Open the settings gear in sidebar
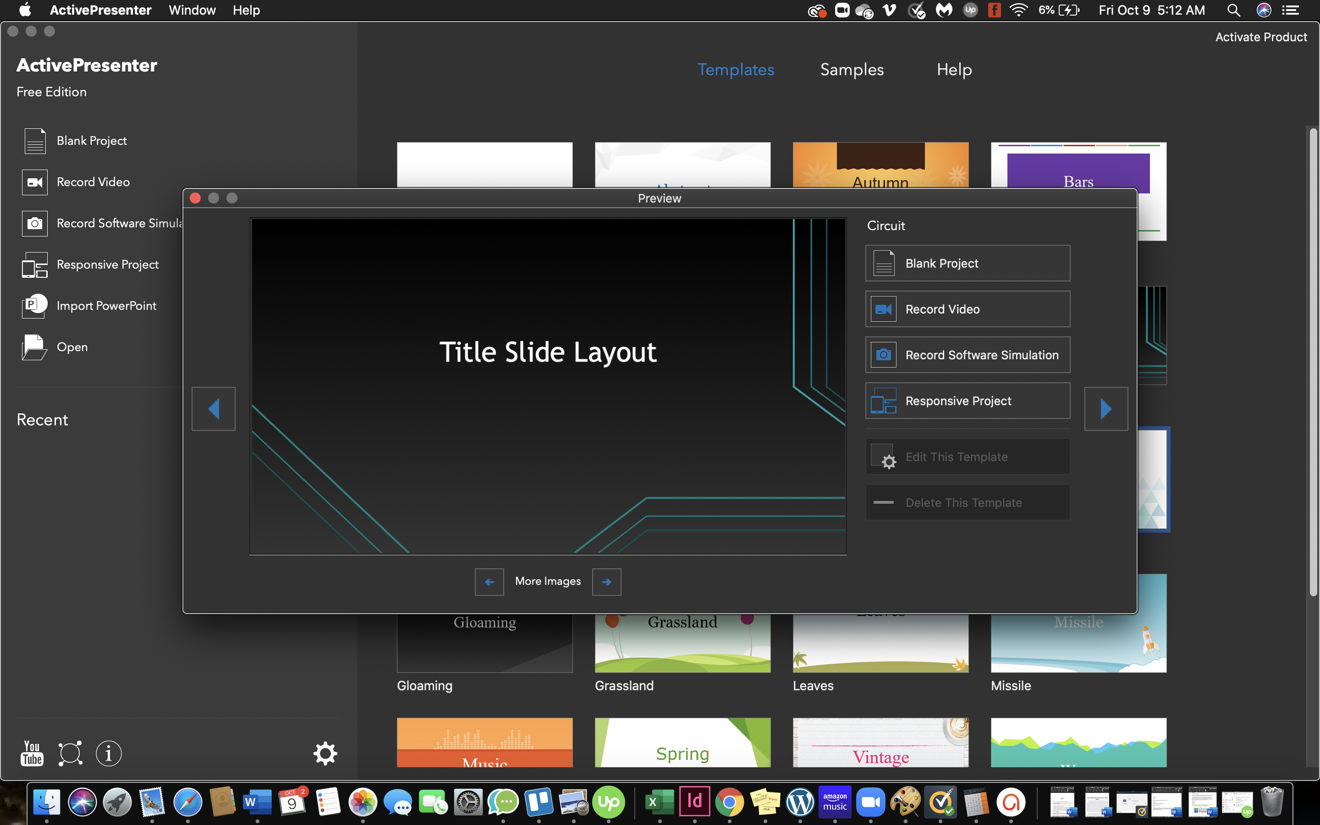This screenshot has width=1320, height=825. pyautogui.click(x=325, y=753)
